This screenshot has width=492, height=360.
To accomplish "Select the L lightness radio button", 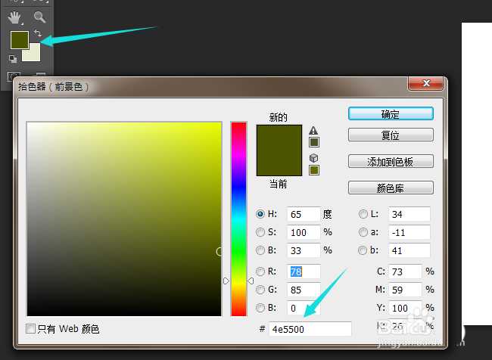I will click(363, 214).
